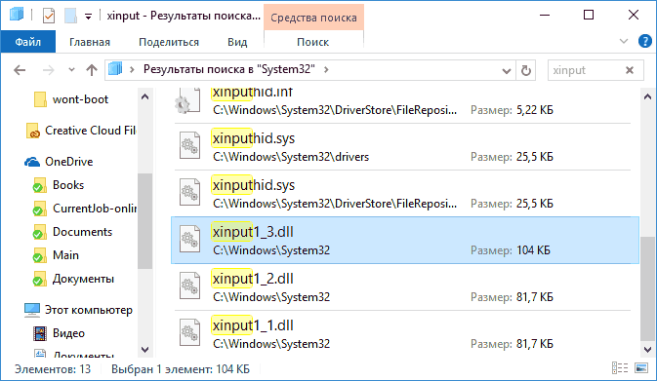
Task: Click the New folder icon in title bar
Action: pos(70,16)
